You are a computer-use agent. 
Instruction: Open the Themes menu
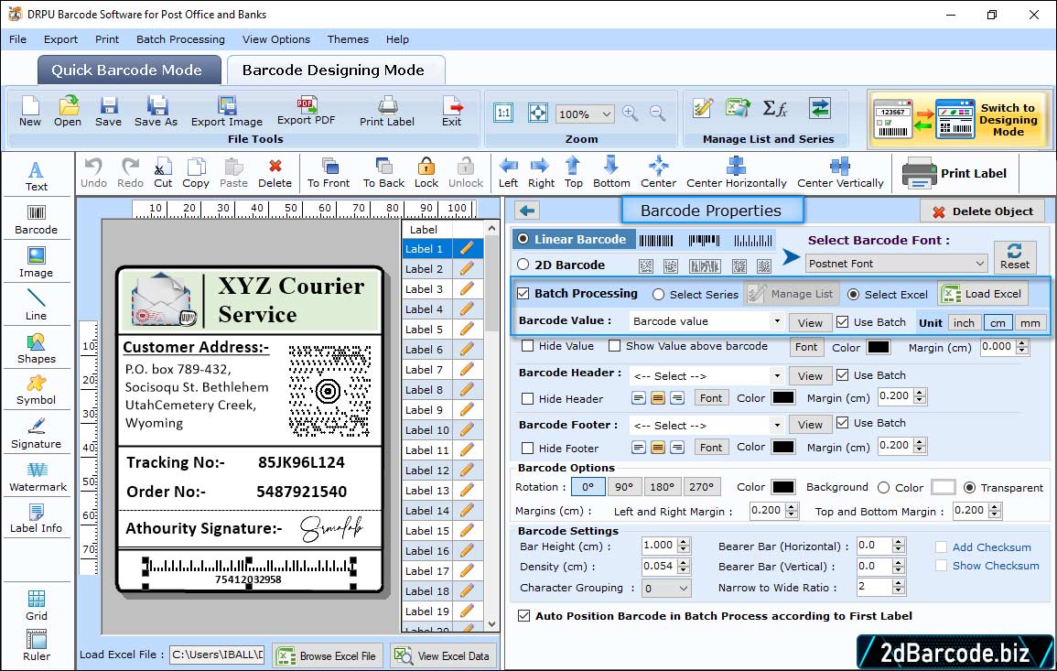348,39
